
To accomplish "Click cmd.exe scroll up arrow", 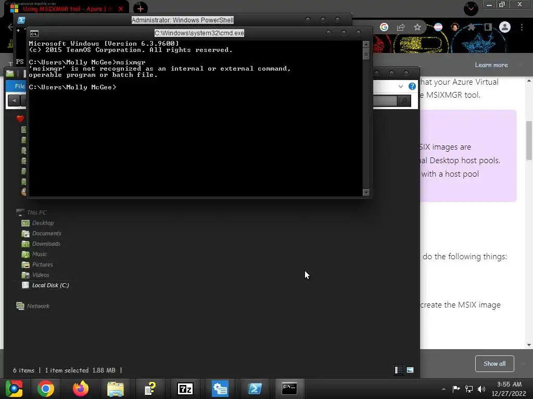I will click(x=366, y=44).
